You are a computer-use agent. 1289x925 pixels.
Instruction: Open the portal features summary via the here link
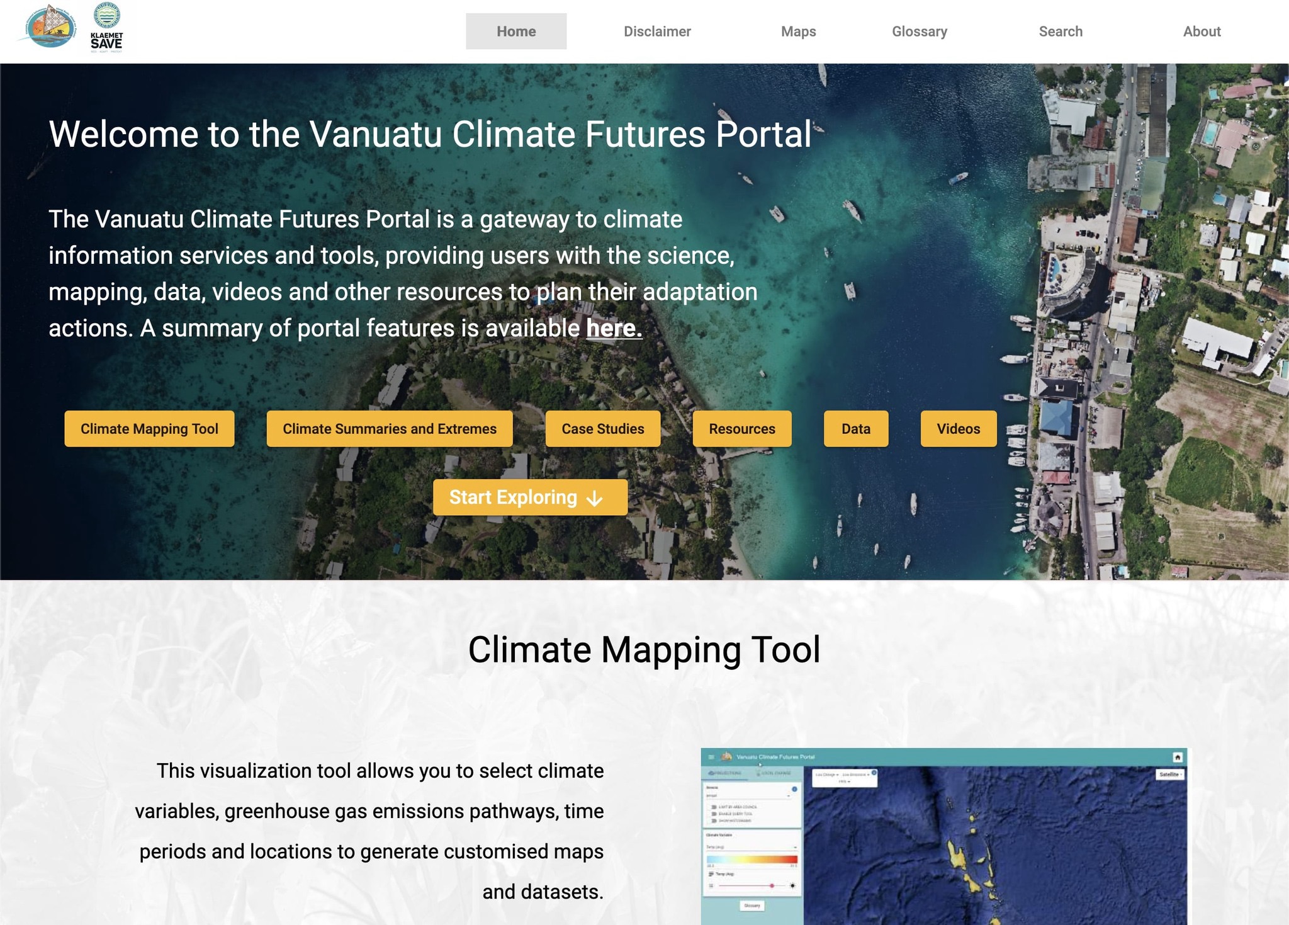coord(612,327)
